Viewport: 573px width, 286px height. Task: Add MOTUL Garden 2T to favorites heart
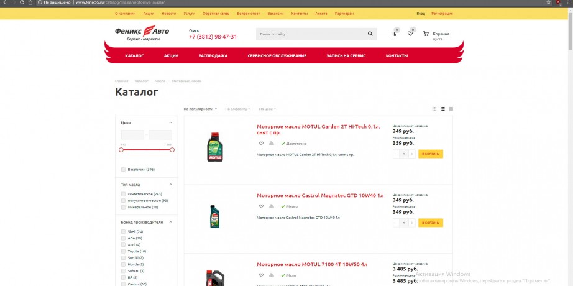click(261, 144)
